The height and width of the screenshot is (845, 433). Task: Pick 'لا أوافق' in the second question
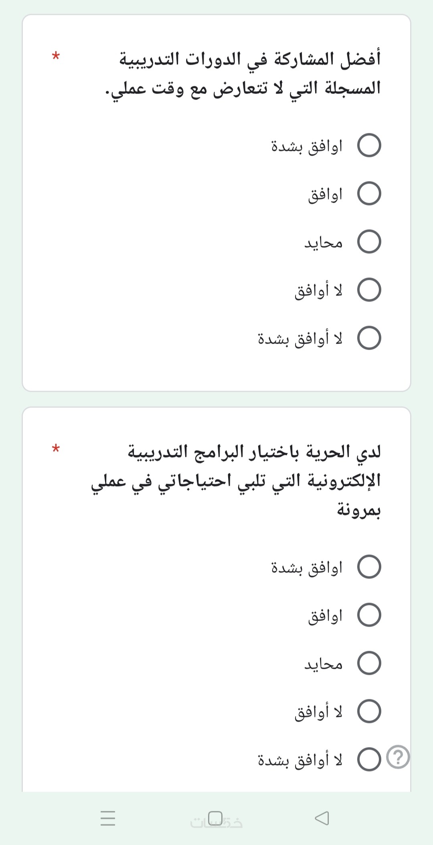tap(369, 711)
